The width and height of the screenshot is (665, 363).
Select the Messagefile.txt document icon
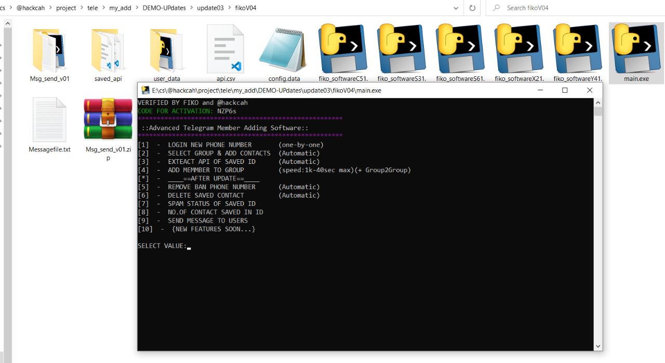coord(49,119)
